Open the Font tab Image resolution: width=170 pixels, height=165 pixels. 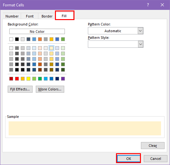pos(30,16)
